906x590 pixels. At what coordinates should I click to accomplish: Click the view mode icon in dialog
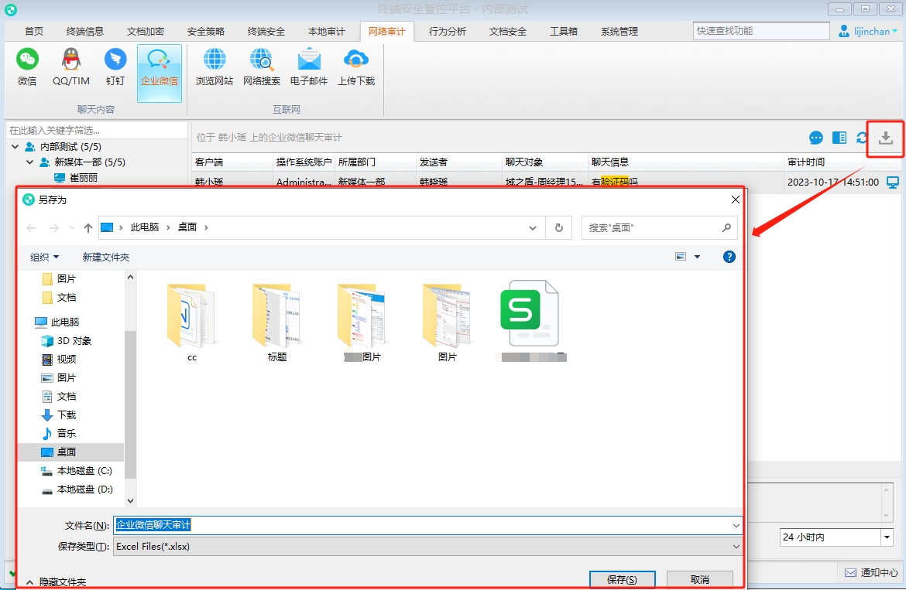(681, 257)
